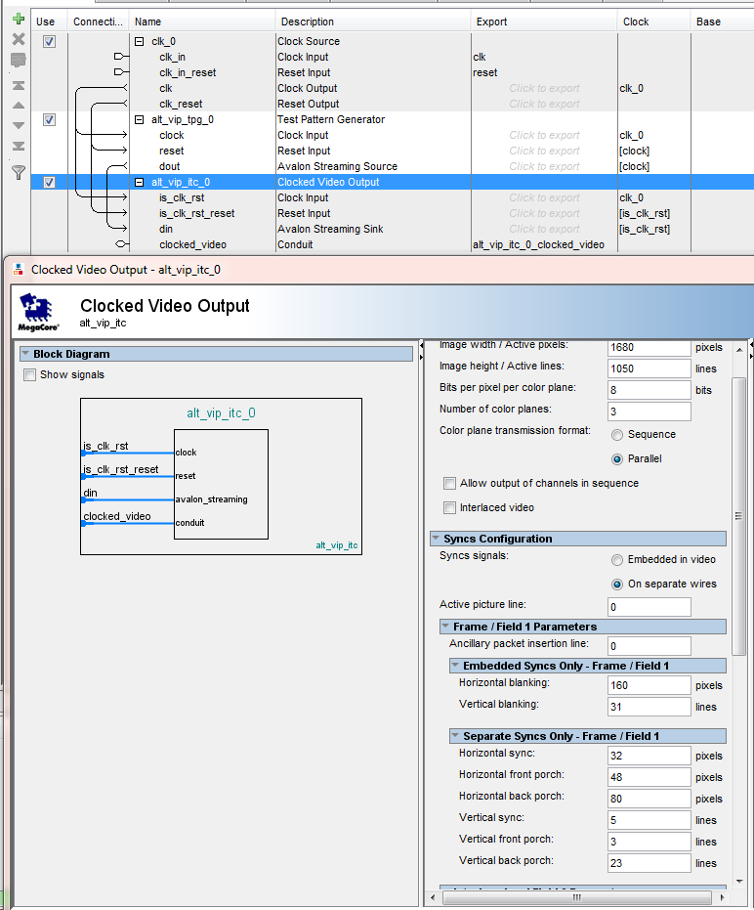Viewport: 754px width, 910px height.
Task: Click the Ancillary packet insertion line field
Action: [x=649, y=646]
